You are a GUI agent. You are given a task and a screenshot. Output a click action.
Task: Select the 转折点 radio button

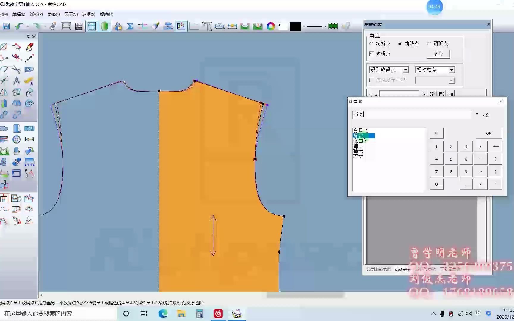[371, 43]
